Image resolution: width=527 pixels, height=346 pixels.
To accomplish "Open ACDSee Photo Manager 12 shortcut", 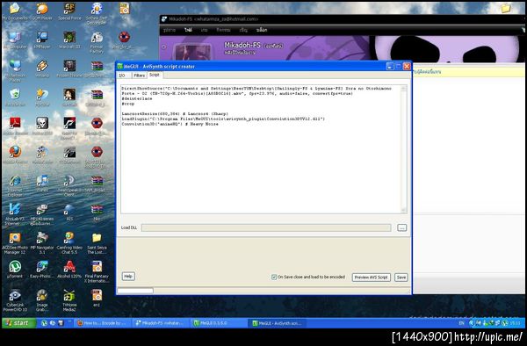I will [x=14, y=238].
